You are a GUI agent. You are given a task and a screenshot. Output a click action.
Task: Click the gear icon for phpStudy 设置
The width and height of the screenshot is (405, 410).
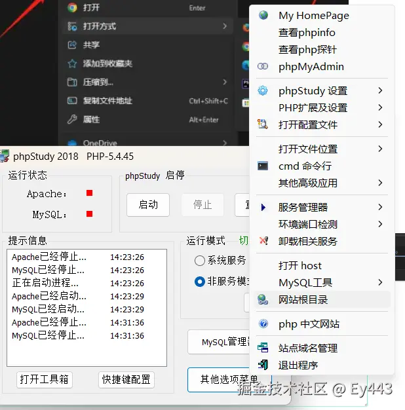point(263,90)
